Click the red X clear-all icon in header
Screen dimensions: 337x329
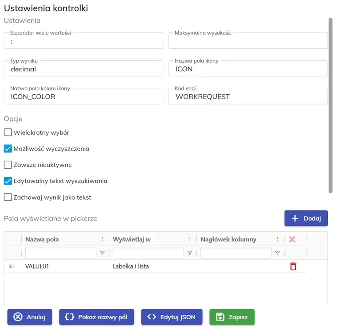pos(292,239)
